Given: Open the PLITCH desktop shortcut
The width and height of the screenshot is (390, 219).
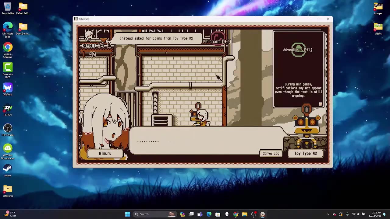Looking at the screenshot, I should [8, 110].
